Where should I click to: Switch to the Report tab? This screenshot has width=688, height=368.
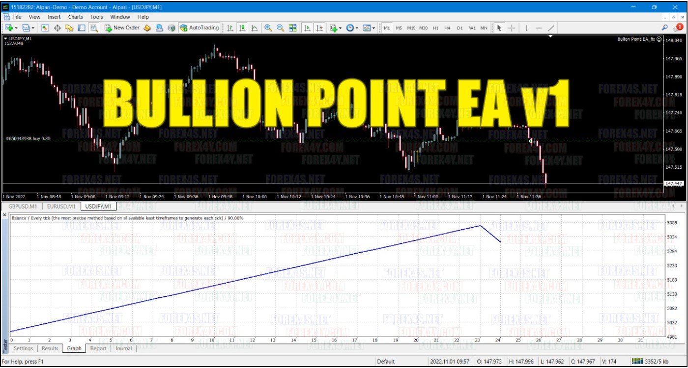click(98, 348)
